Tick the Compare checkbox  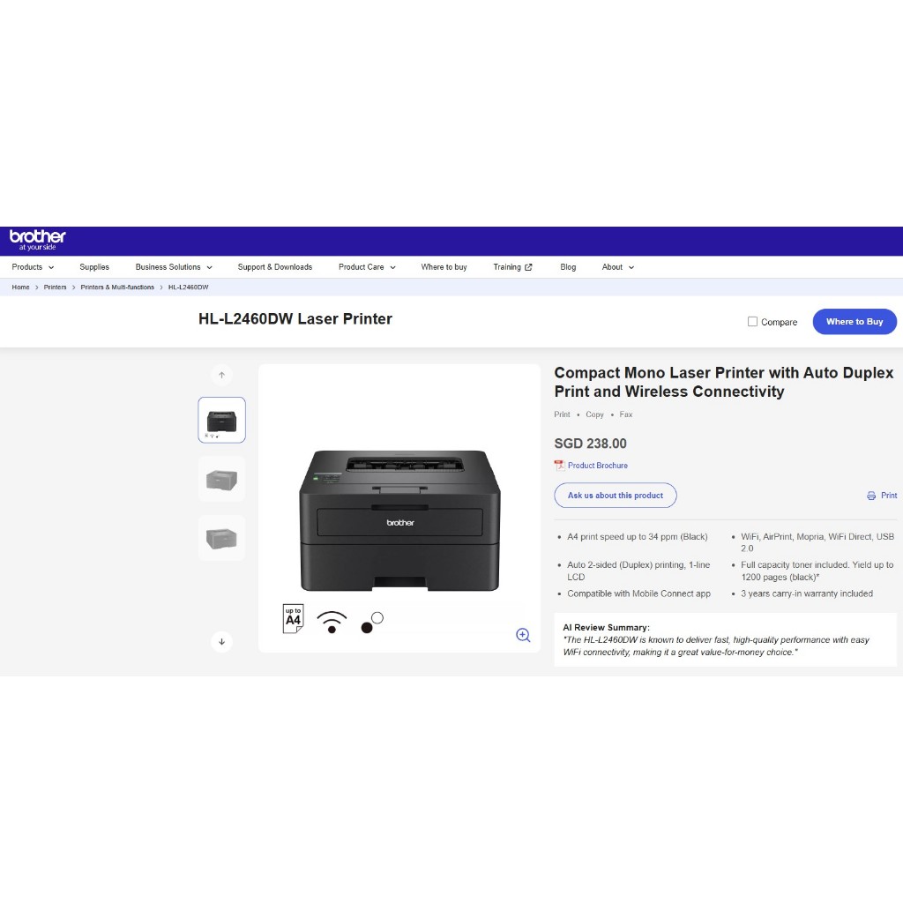[752, 322]
